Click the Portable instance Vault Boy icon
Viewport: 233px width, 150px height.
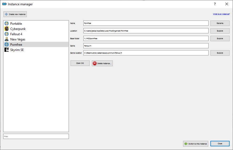coord(7,23)
